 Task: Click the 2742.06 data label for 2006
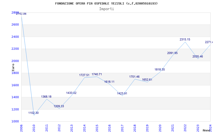pyautogui.click(x=21, y=14)
